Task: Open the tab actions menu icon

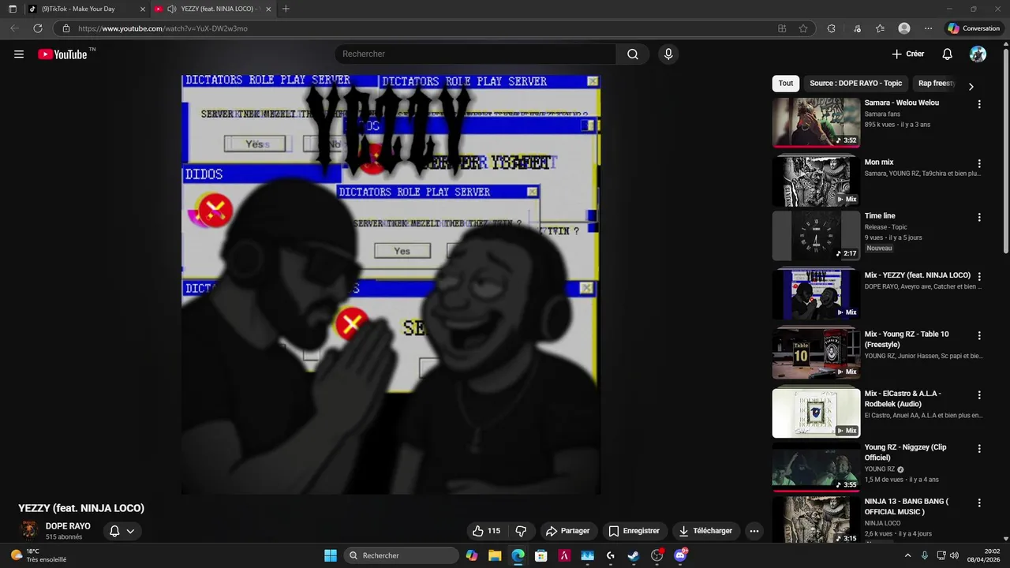Action: click(13, 9)
